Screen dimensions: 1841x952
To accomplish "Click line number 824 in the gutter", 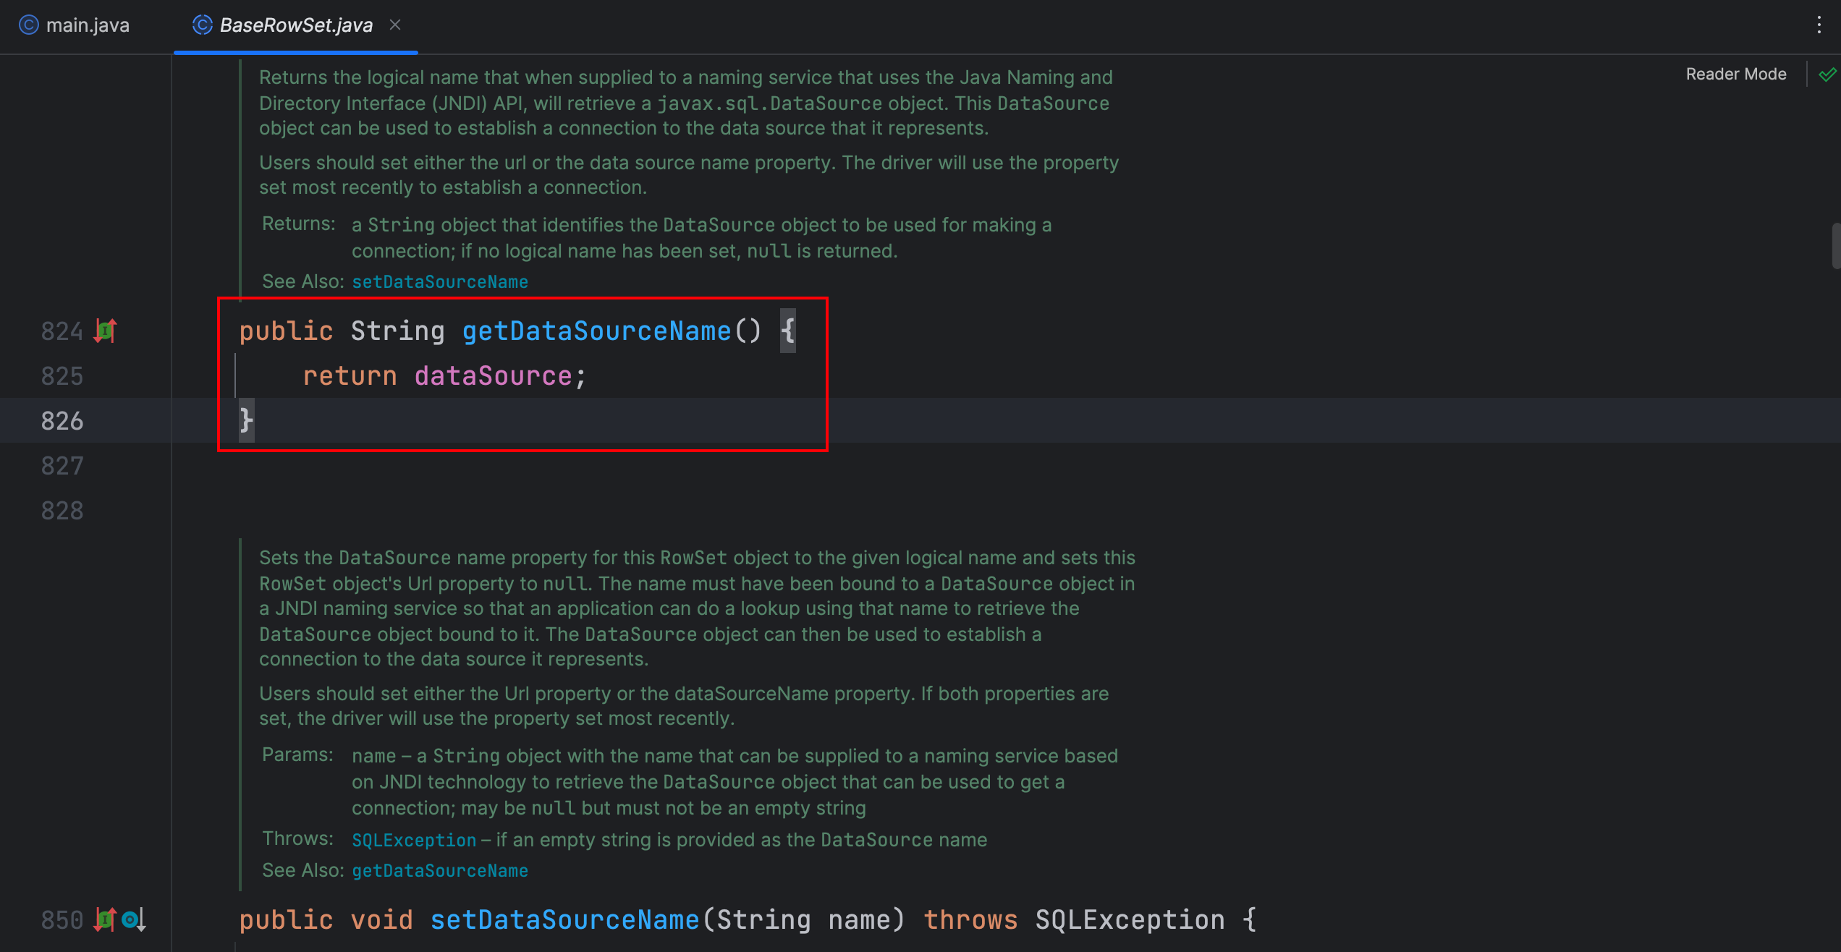I will click(62, 331).
